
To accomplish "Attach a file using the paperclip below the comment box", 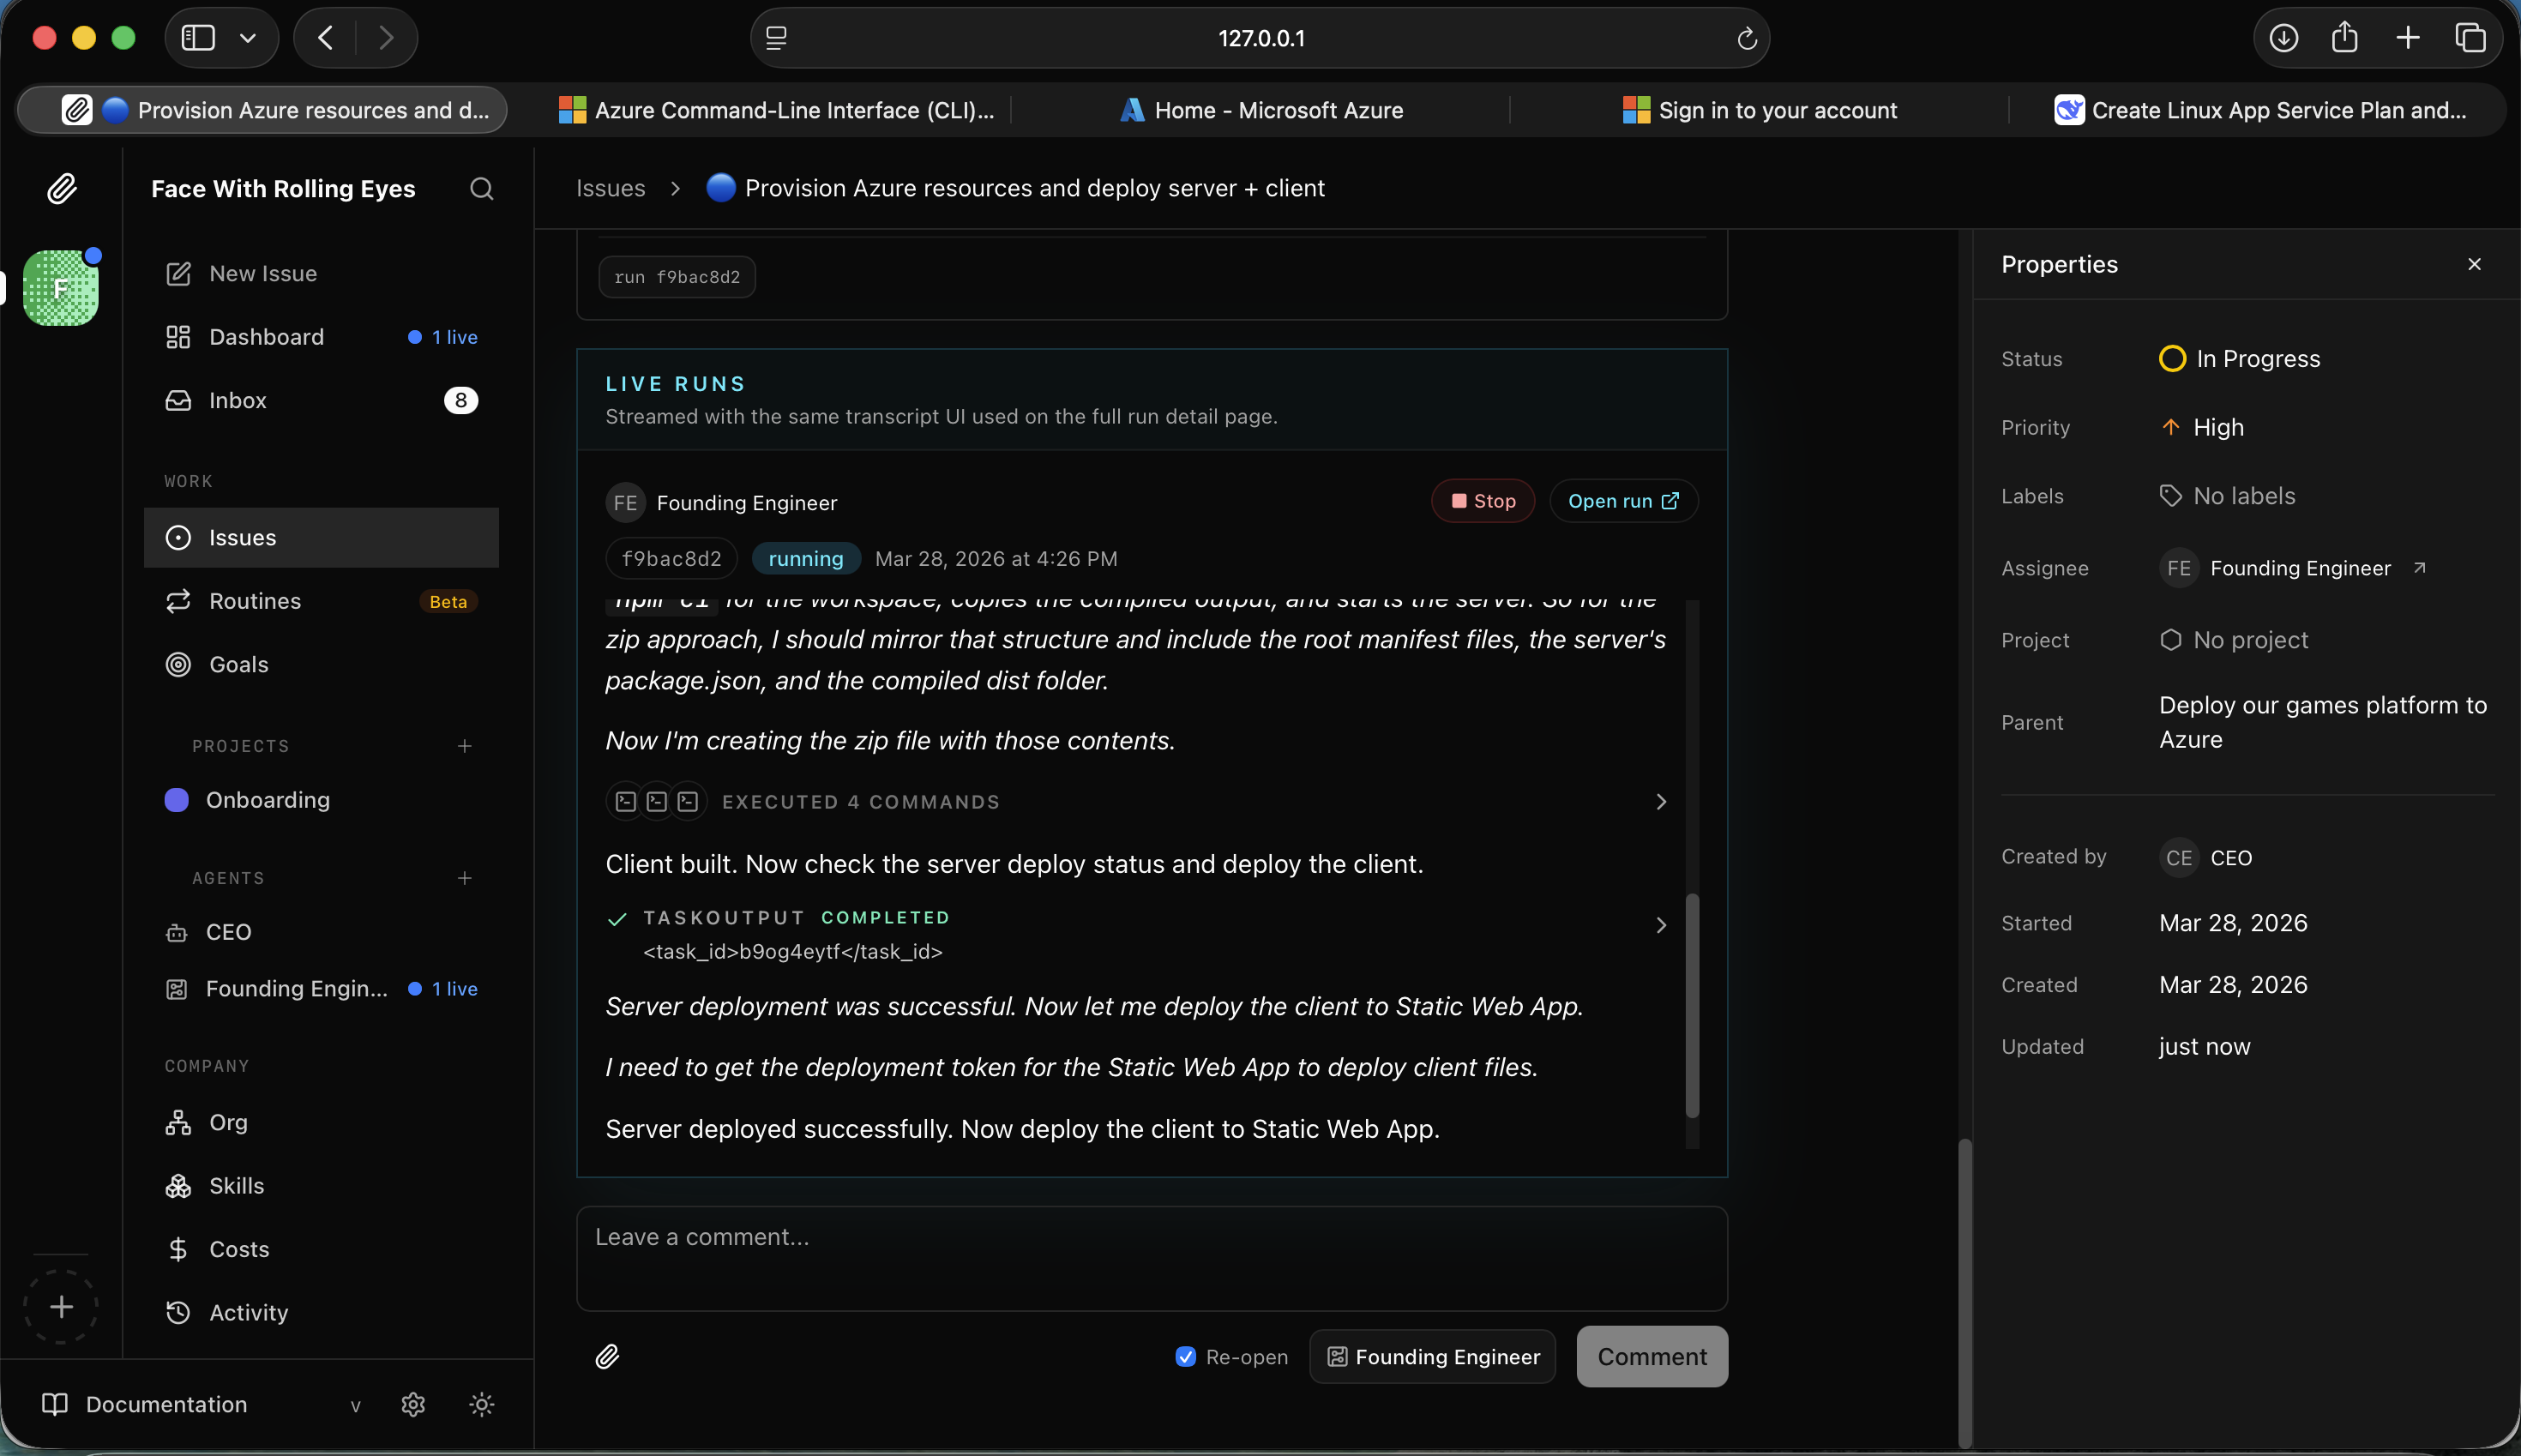I will 608,1357.
